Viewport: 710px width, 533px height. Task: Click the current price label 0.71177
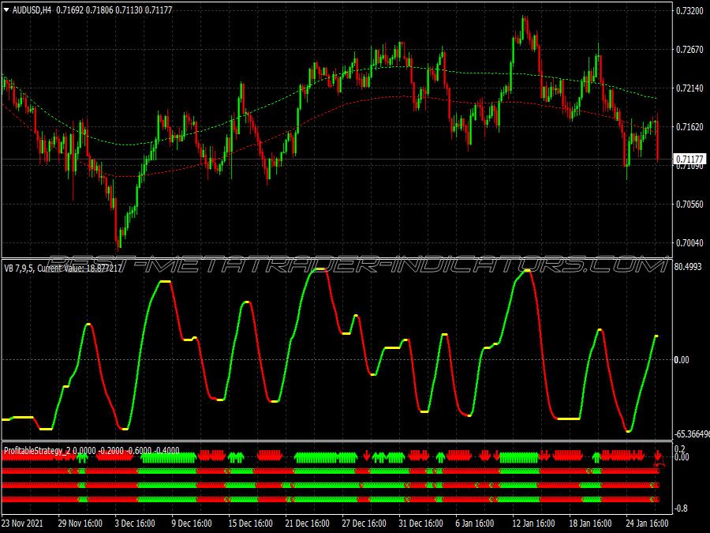tap(689, 159)
